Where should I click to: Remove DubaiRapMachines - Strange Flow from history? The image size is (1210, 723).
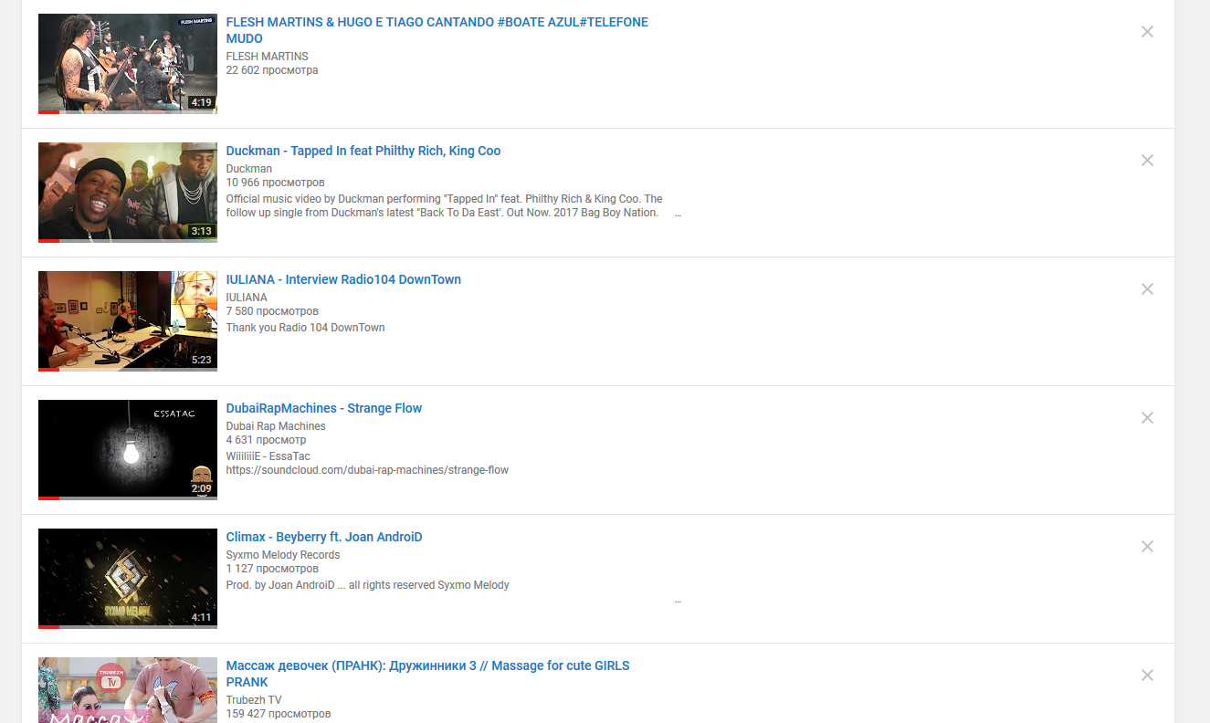[1148, 418]
